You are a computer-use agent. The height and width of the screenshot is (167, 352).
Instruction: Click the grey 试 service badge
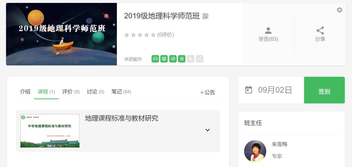(200, 59)
